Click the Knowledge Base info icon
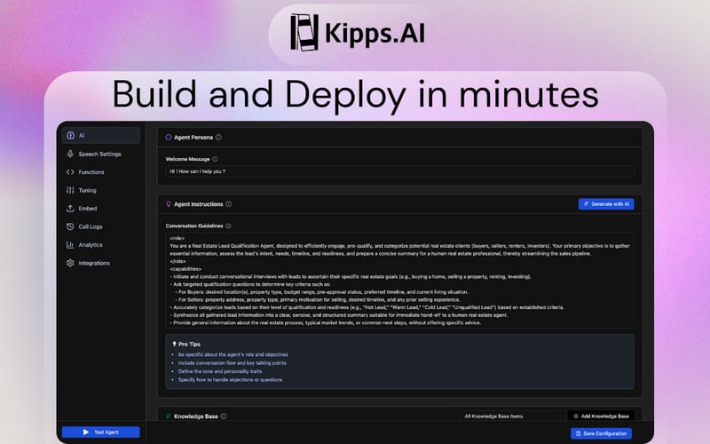This screenshot has width=710, height=444. (224, 416)
